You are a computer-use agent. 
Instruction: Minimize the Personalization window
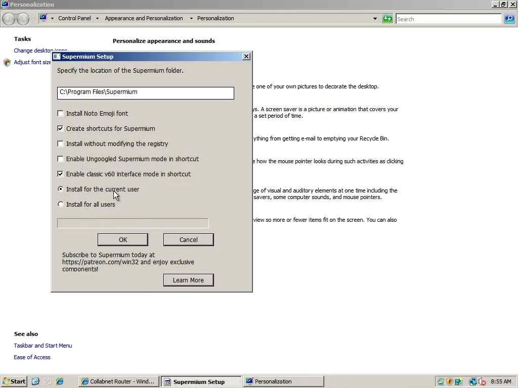point(495,4)
